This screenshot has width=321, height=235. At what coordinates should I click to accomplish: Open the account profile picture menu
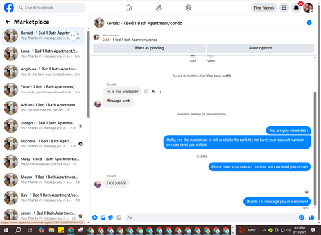coord(308,8)
